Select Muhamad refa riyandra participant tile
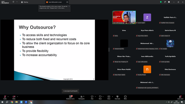 [147, 82]
